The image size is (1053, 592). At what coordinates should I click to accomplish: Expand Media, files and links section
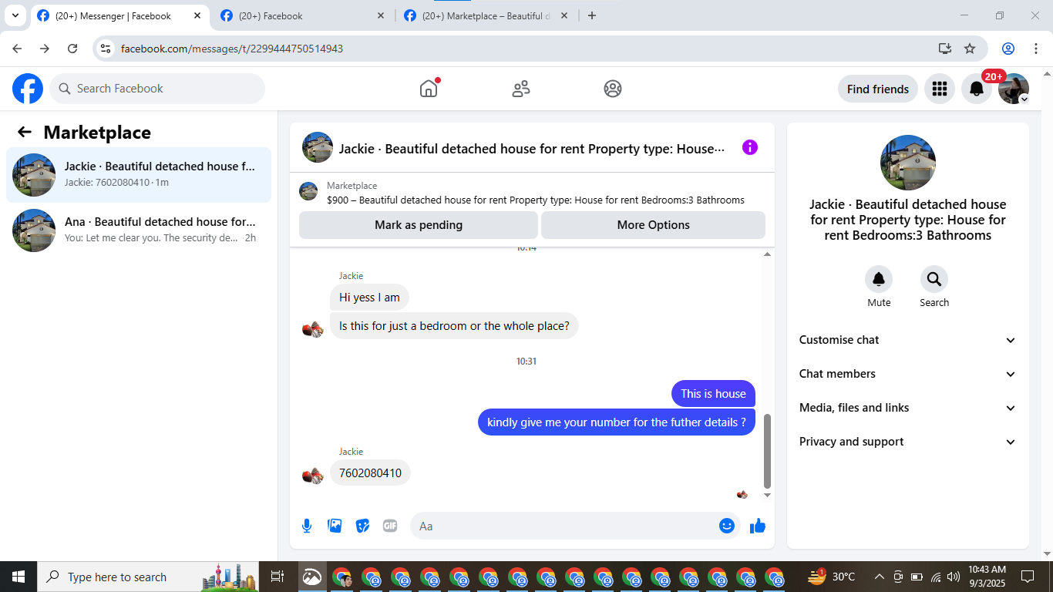pyautogui.click(x=908, y=408)
